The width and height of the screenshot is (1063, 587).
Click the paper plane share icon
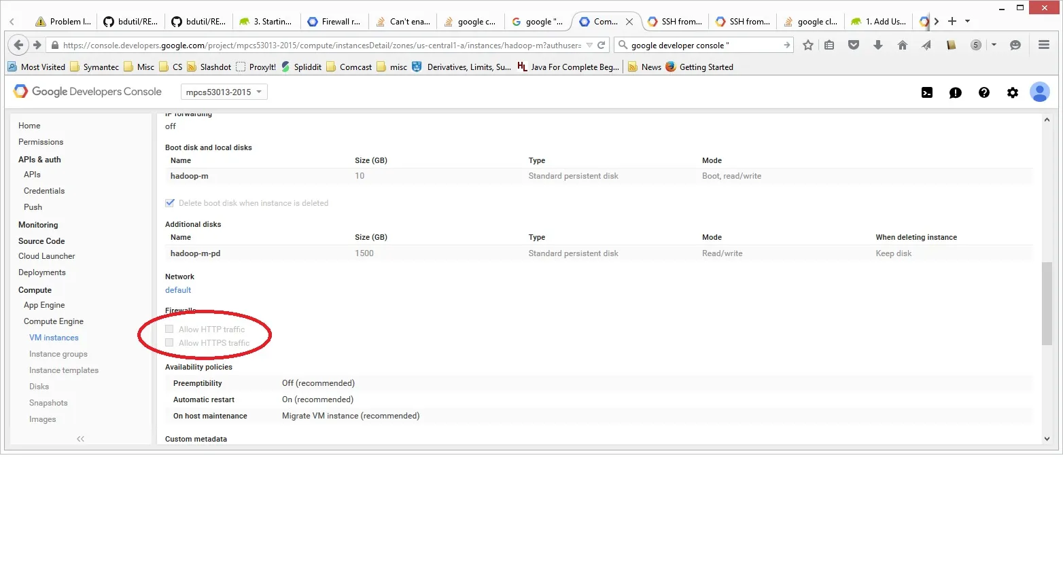click(x=926, y=45)
